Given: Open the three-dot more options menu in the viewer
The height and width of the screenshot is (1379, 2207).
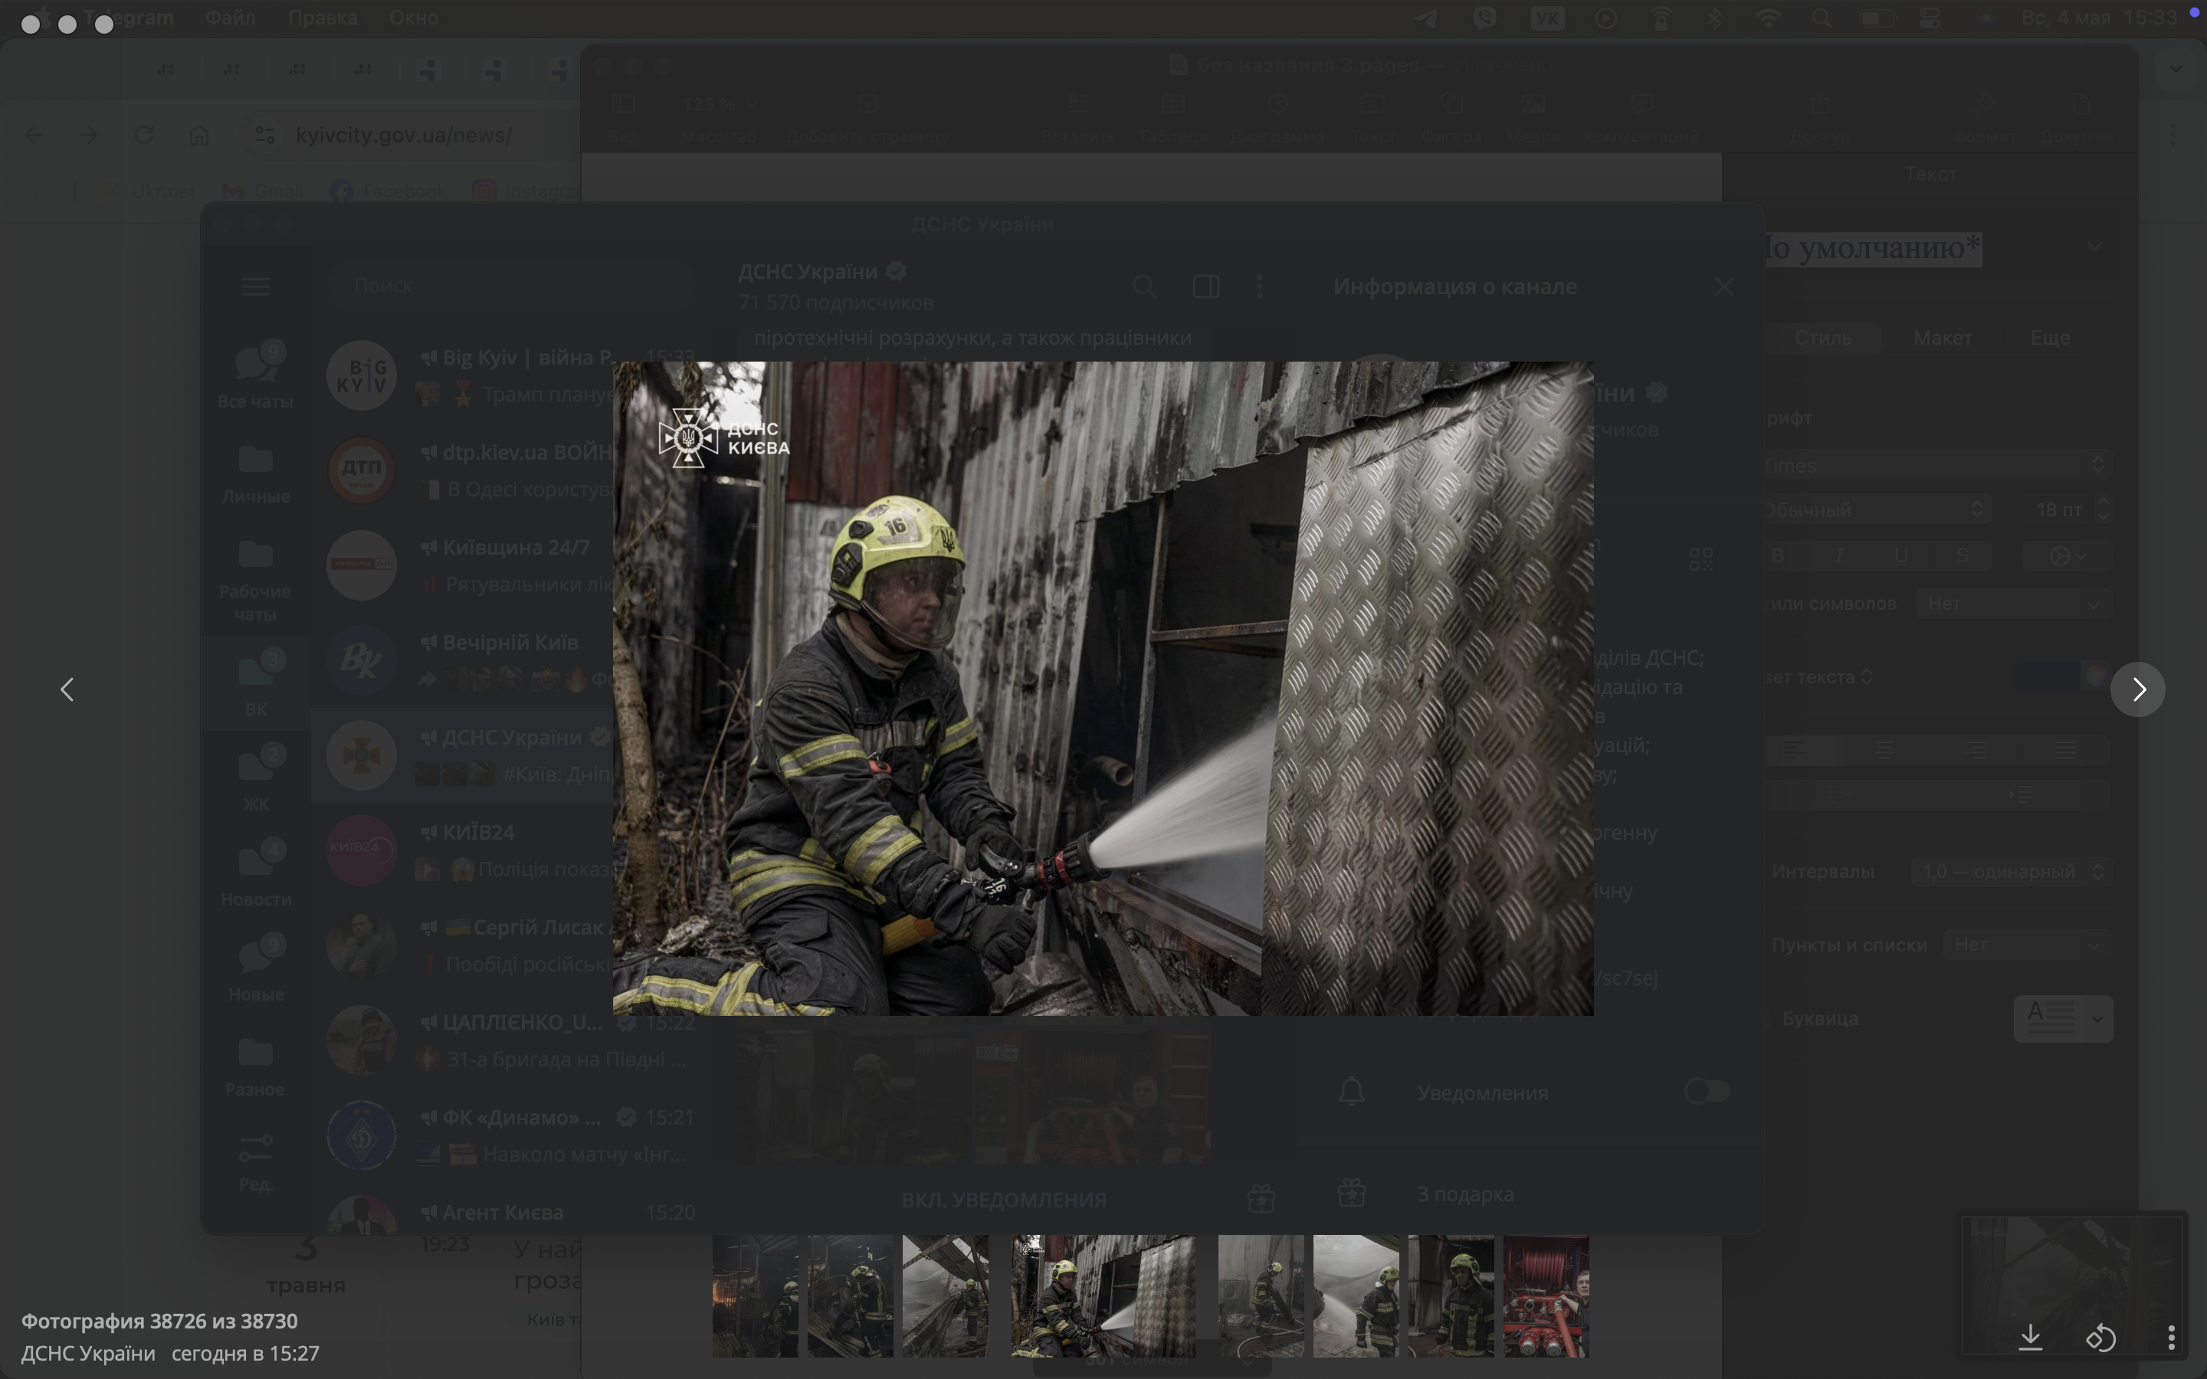Looking at the screenshot, I should point(2172,1338).
